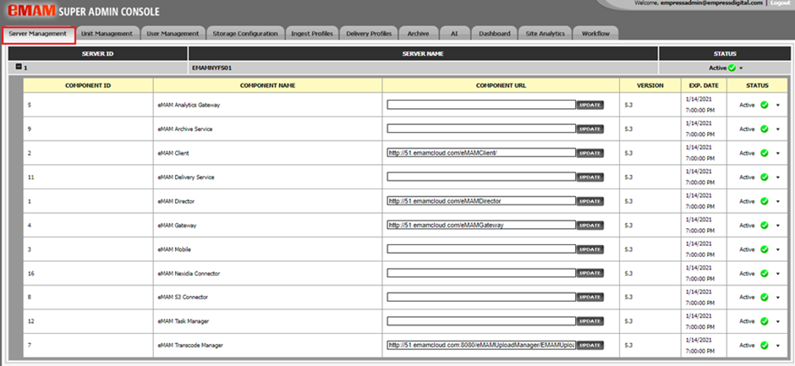Click Update button for eMAM Mobile
The height and width of the screenshot is (366, 795).
tap(589, 249)
